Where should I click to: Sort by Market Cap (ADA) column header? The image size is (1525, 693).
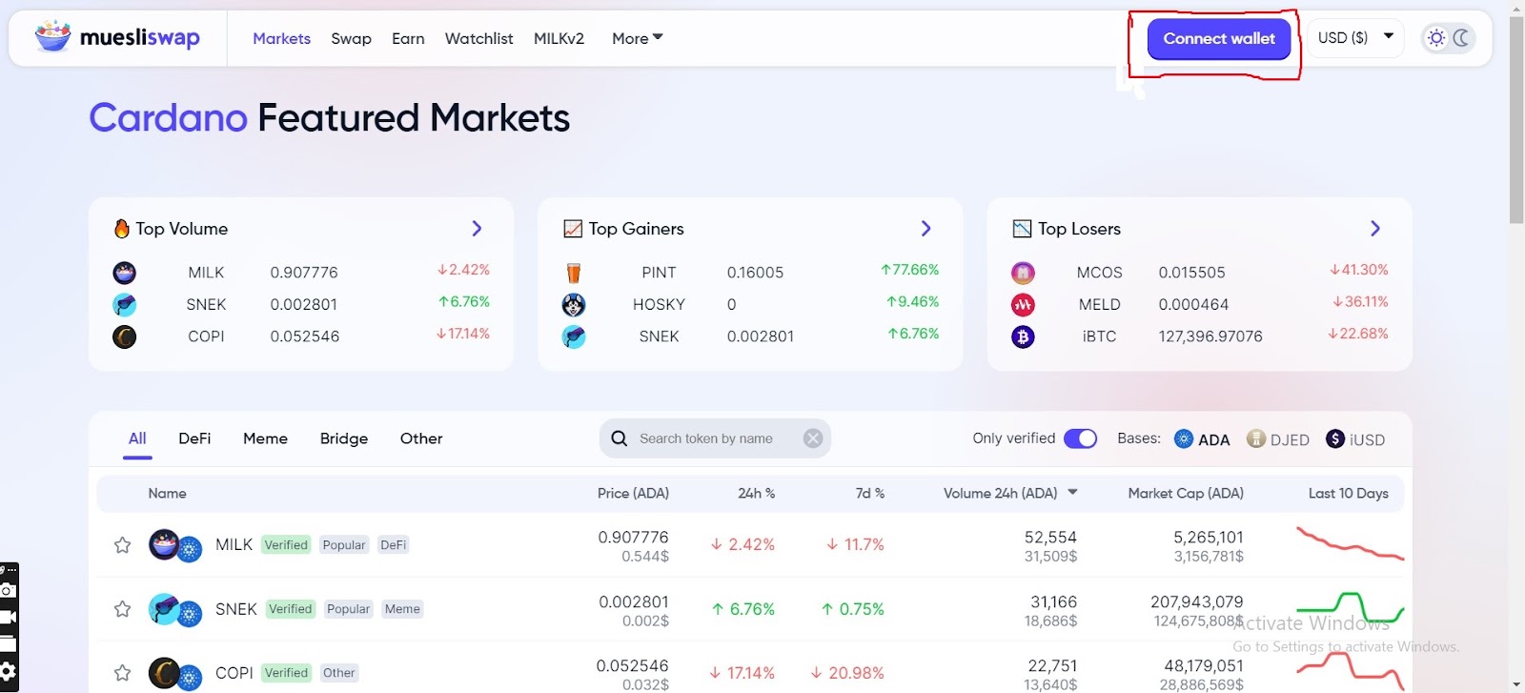(x=1186, y=493)
